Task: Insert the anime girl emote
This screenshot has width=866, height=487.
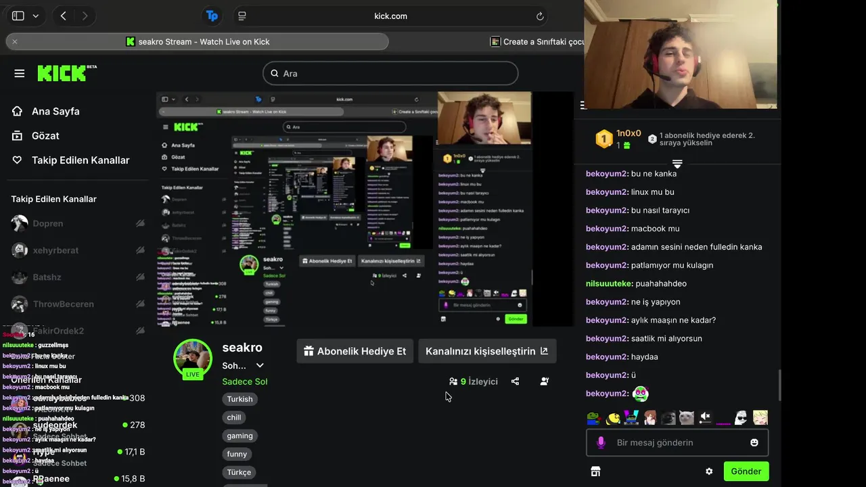Action: click(x=649, y=417)
